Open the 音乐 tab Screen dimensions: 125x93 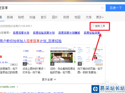[x=43, y=17]
